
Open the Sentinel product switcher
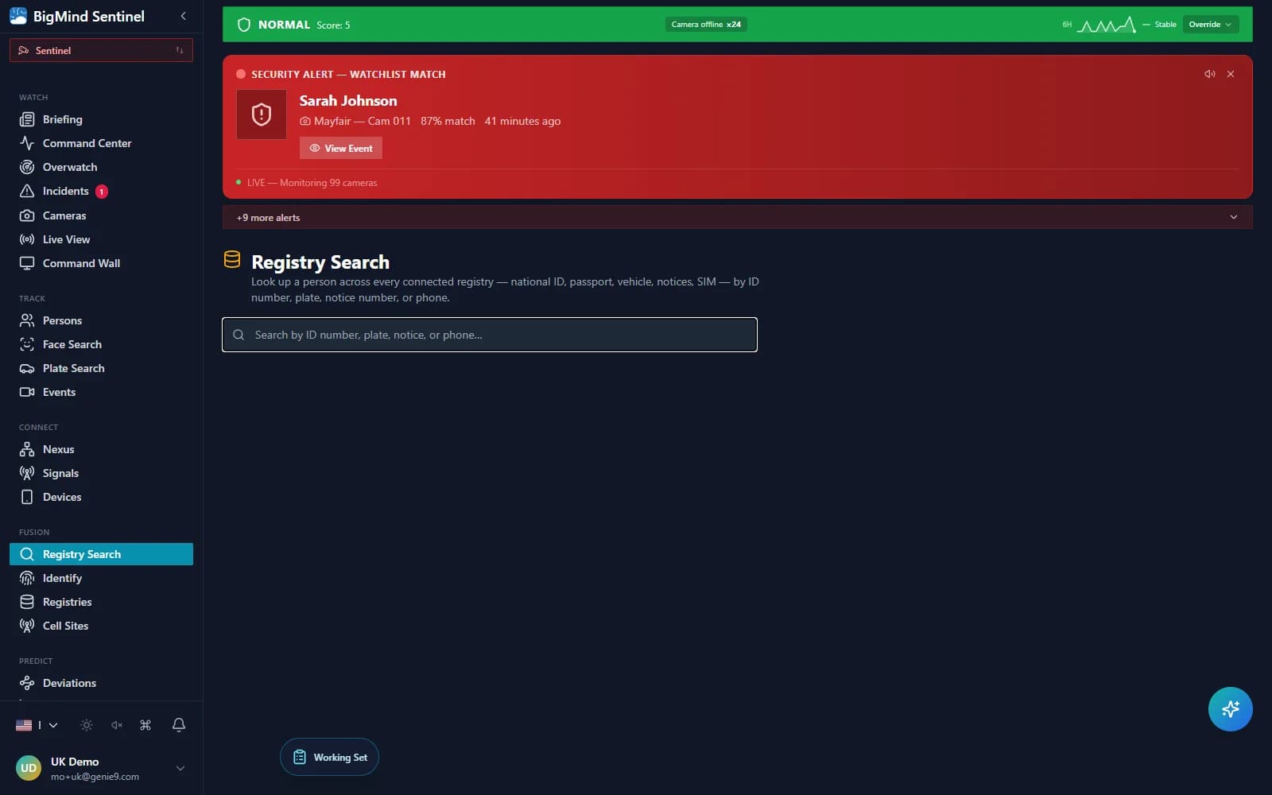click(x=101, y=50)
